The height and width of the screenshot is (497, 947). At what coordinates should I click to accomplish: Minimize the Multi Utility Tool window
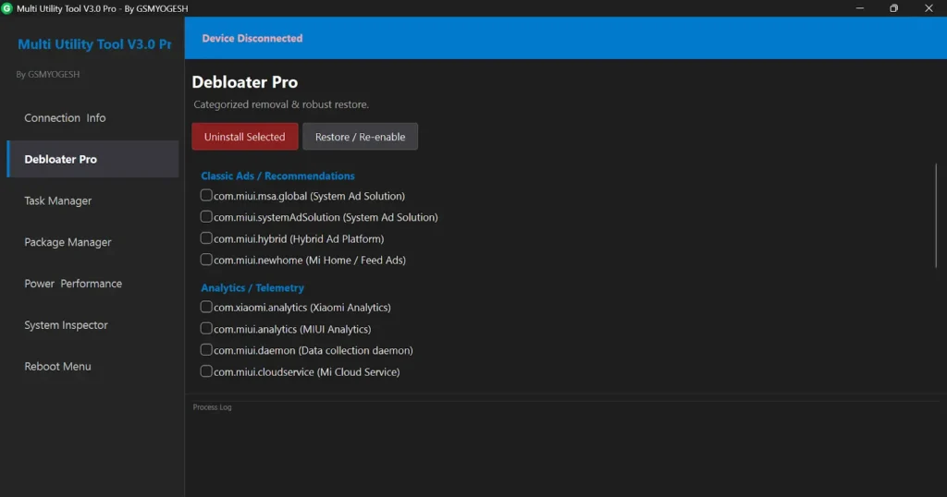[x=859, y=8]
